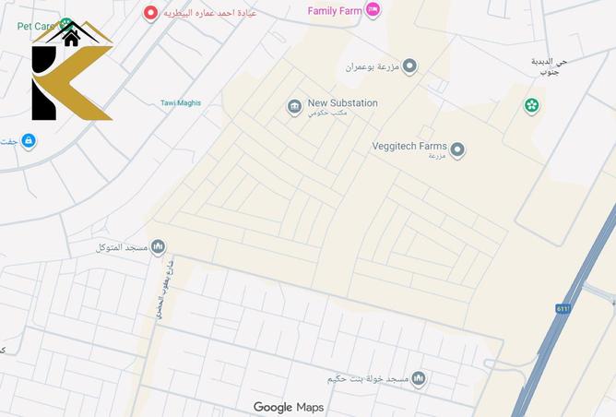The height and width of the screenshot is (417, 616).
Task: Select the مسجد المتوكل mosque icon
Action: click(158, 247)
